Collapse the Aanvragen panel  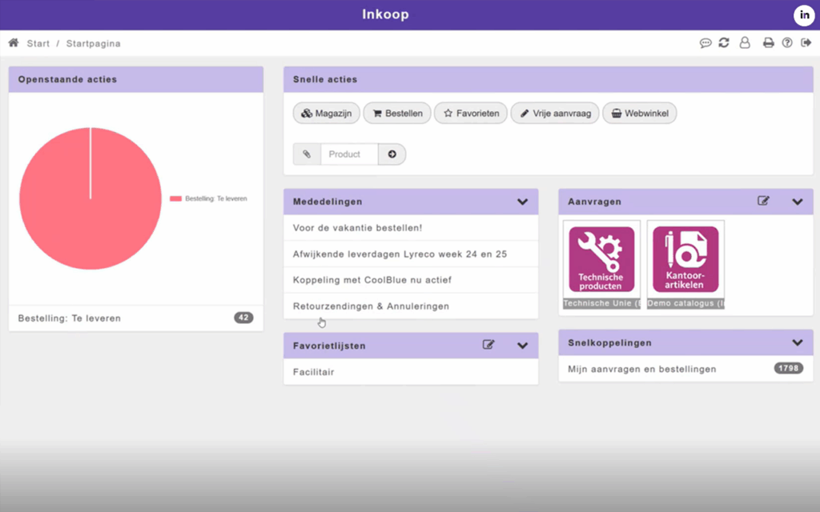[x=797, y=202]
